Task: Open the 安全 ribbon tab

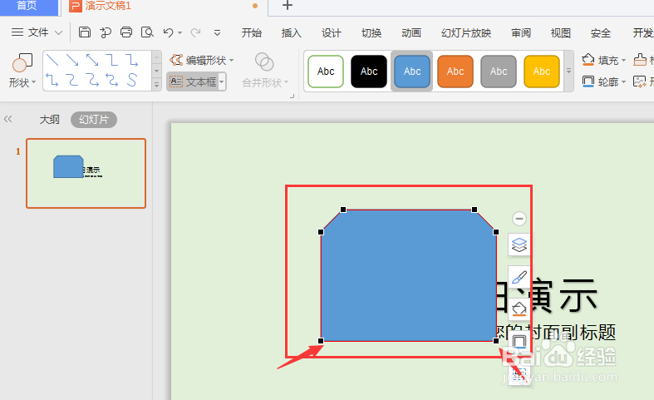Action: pyautogui.click(x=601, y=32)
